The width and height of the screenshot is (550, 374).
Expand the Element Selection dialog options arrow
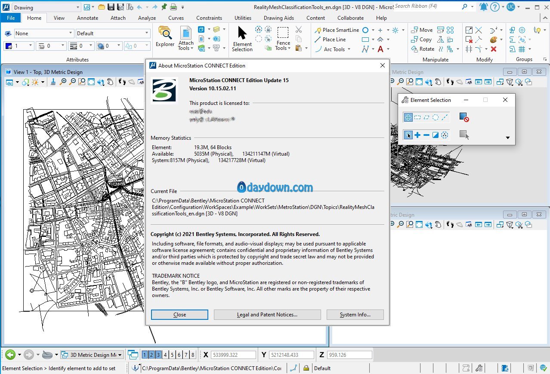tap(507, 138)
